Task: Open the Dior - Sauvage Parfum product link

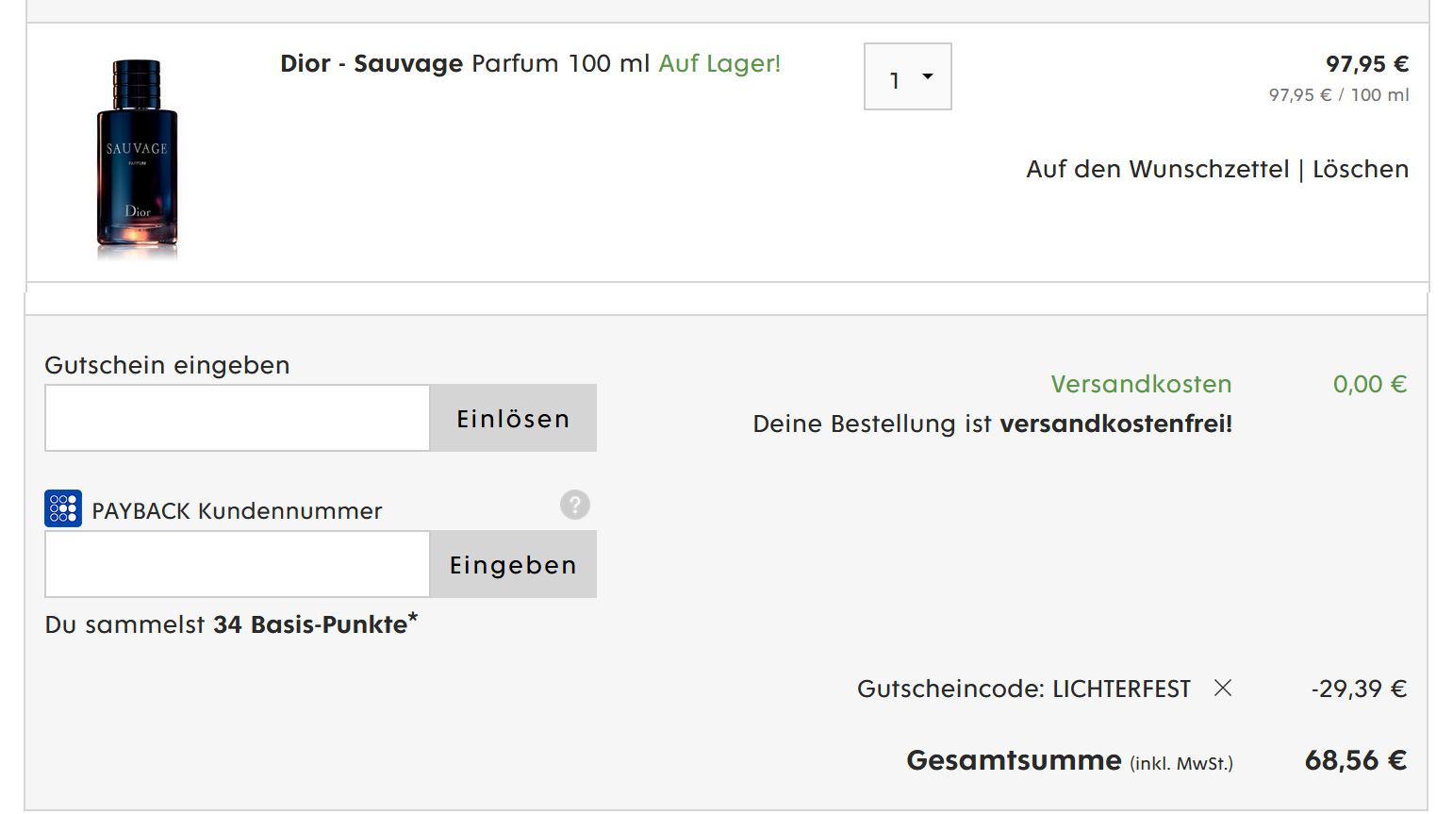Action: 465,64
